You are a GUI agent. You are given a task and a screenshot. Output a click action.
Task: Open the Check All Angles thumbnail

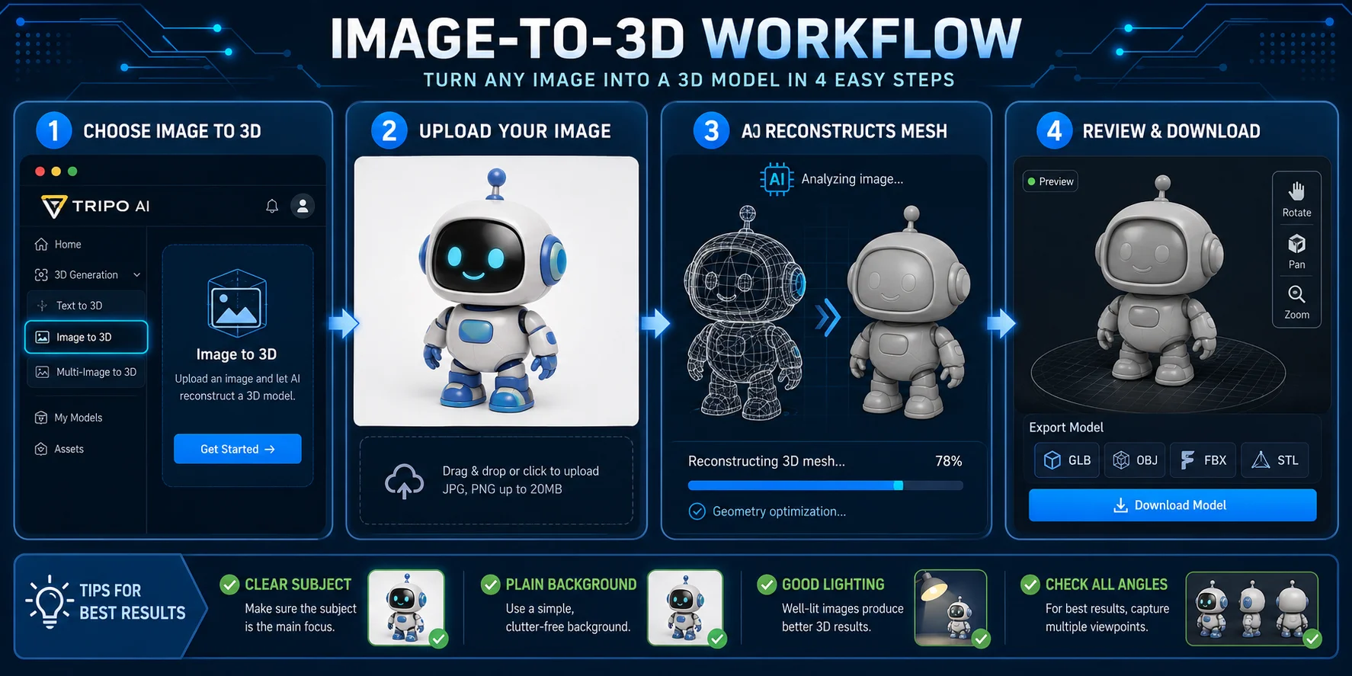click(1252, 608)
